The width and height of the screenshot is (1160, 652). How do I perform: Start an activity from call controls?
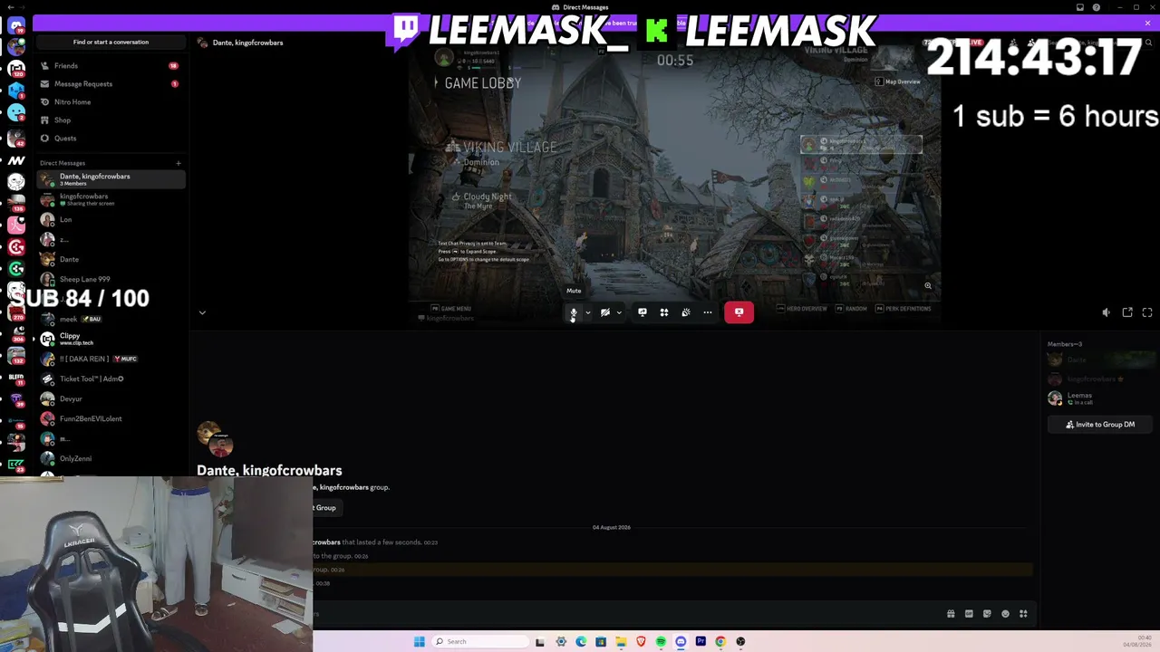(664, 312)
